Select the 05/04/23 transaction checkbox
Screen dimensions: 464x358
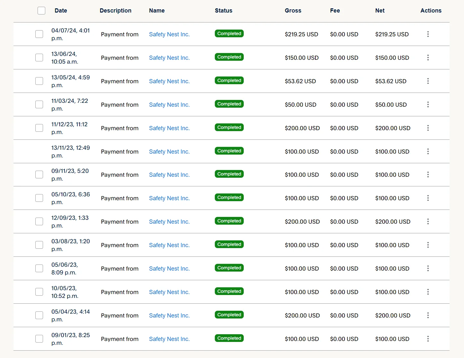(x=39, y=315)
